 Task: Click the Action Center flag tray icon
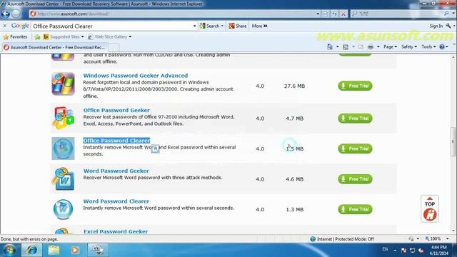[x=403, y=251]
